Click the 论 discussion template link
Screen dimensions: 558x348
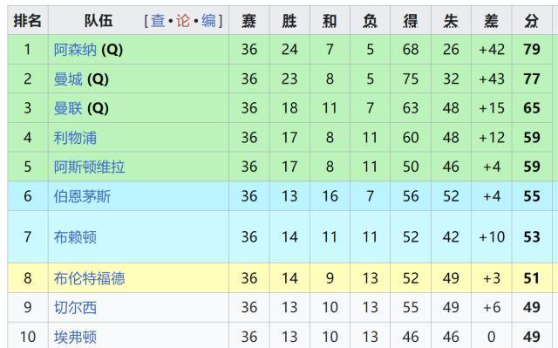(x=183, y=21)
